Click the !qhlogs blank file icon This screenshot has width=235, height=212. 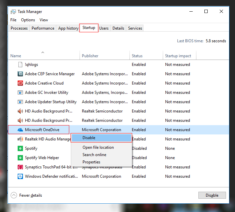(x=20, y=65)
